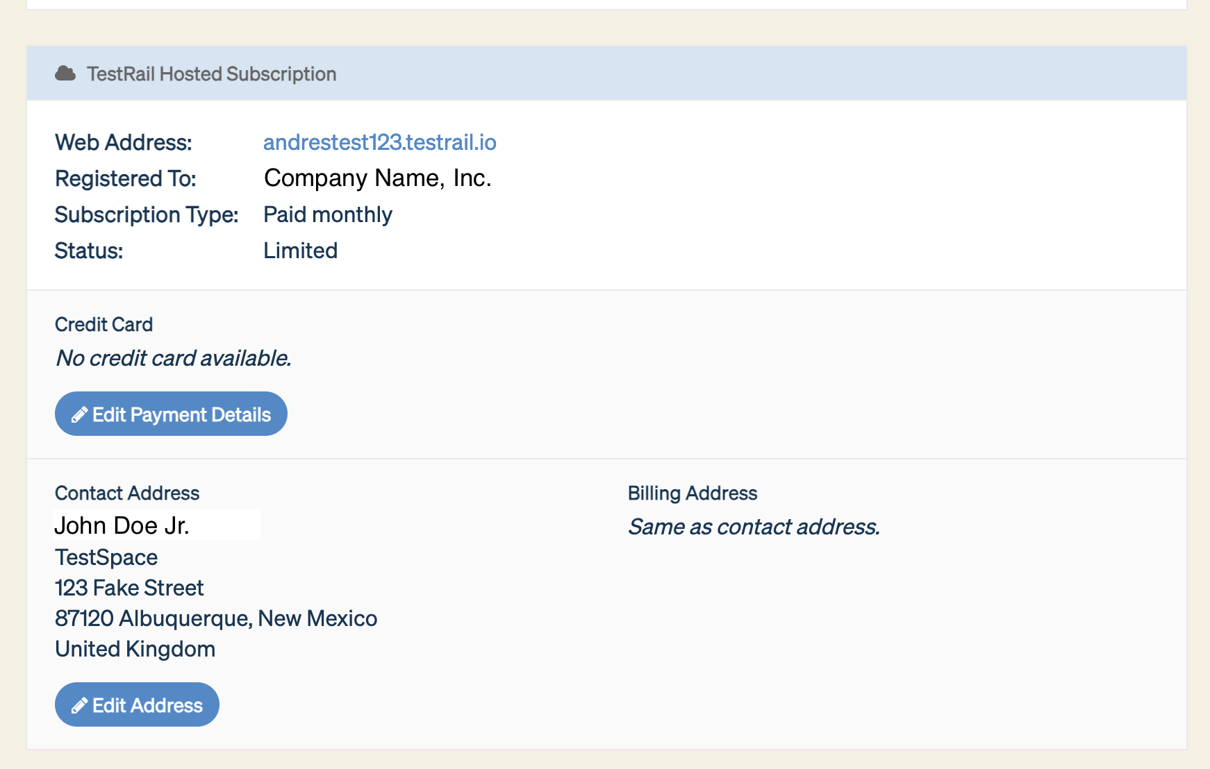Click the 'TestSpace' company line
This screenshot has width=1210, height=769.
[106, 557]
